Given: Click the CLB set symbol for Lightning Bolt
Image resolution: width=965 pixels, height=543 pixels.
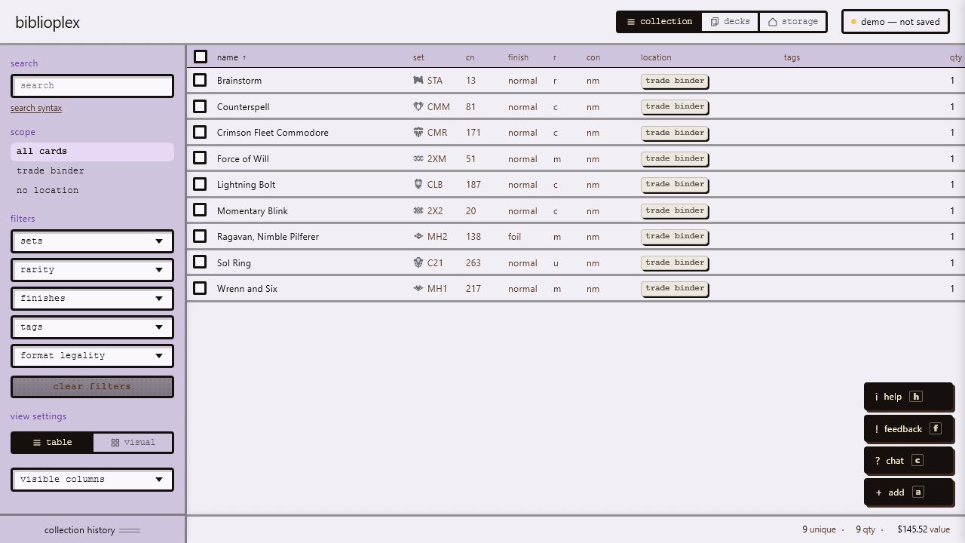Looking at the screenshot, I should (418, 184).
